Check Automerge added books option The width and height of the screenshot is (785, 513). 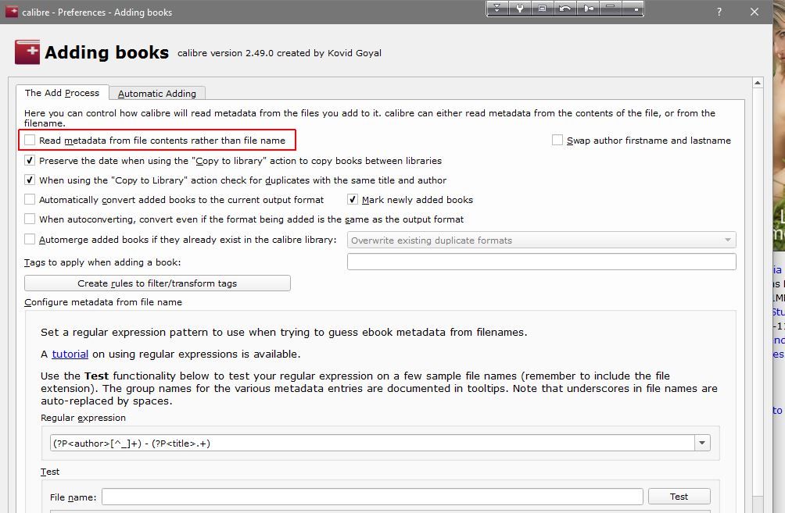(30, 239)
